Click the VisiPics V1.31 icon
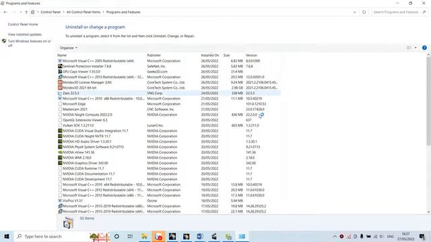 click(60, 201)
